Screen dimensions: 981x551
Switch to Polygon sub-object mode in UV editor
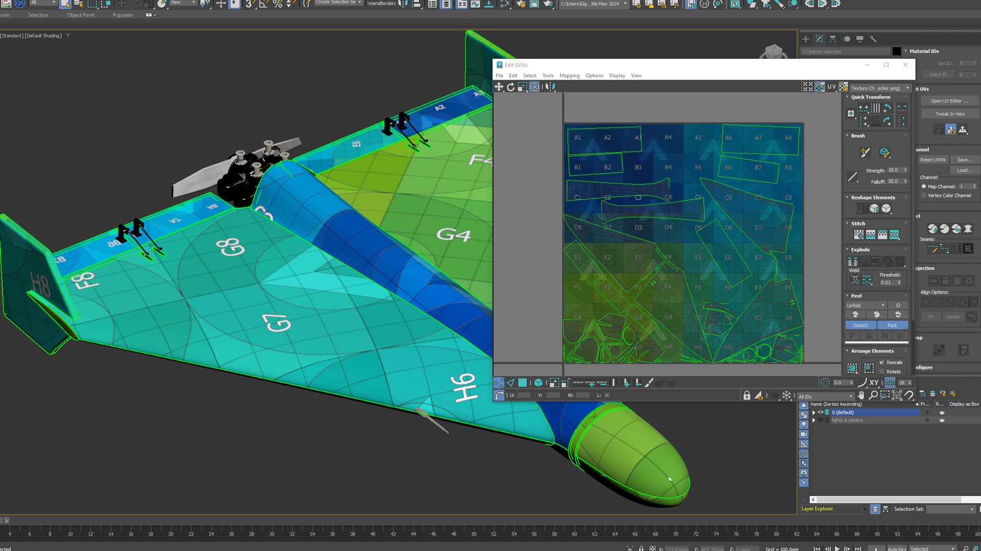click(523, 383)
